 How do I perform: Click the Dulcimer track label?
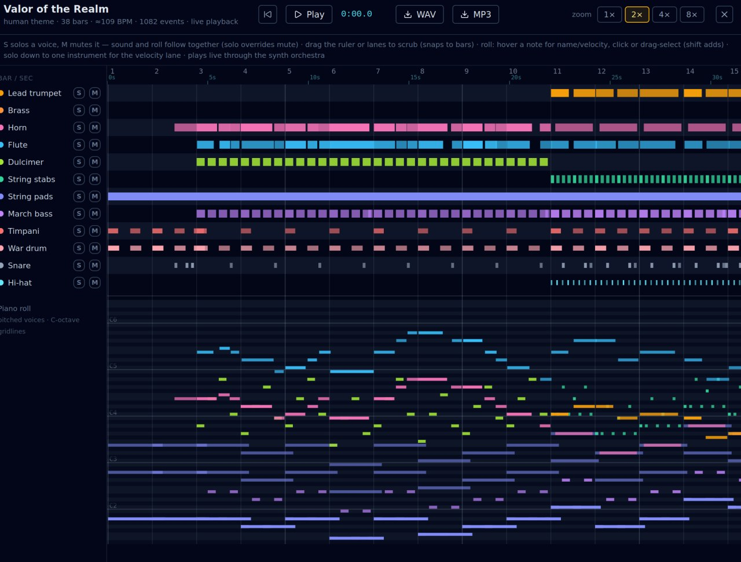[25, 162]
